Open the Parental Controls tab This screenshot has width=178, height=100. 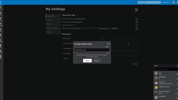click(x=53, y=28)
